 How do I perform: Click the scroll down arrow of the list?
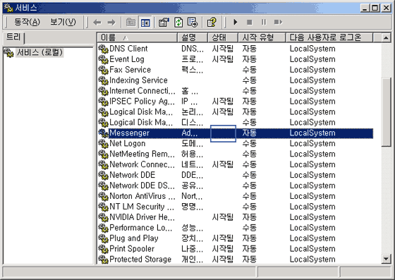pos(386,259)
